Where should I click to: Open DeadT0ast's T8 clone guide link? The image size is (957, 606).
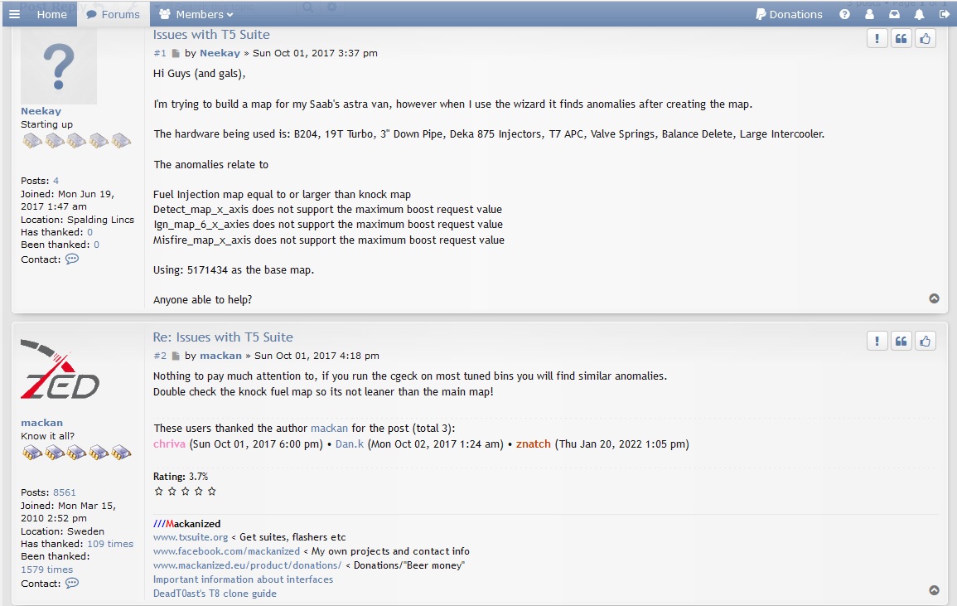point(215,594)
